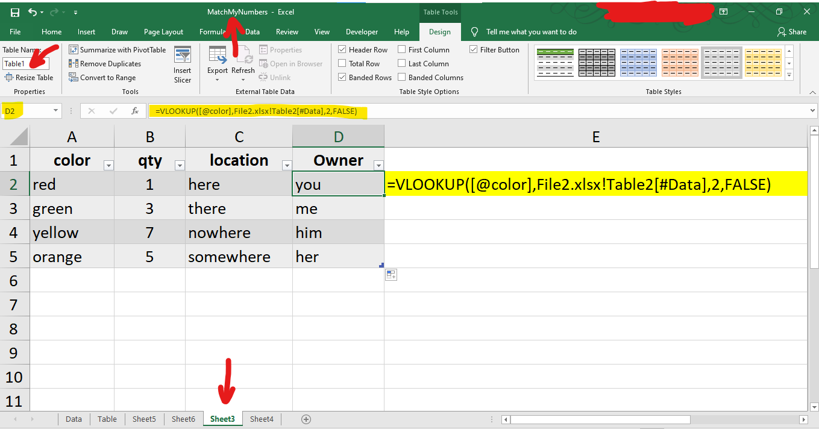Open the Name Box dropdown arrow
The height and width of the screenshot is (429, 819).
click(x=56, y=111)
